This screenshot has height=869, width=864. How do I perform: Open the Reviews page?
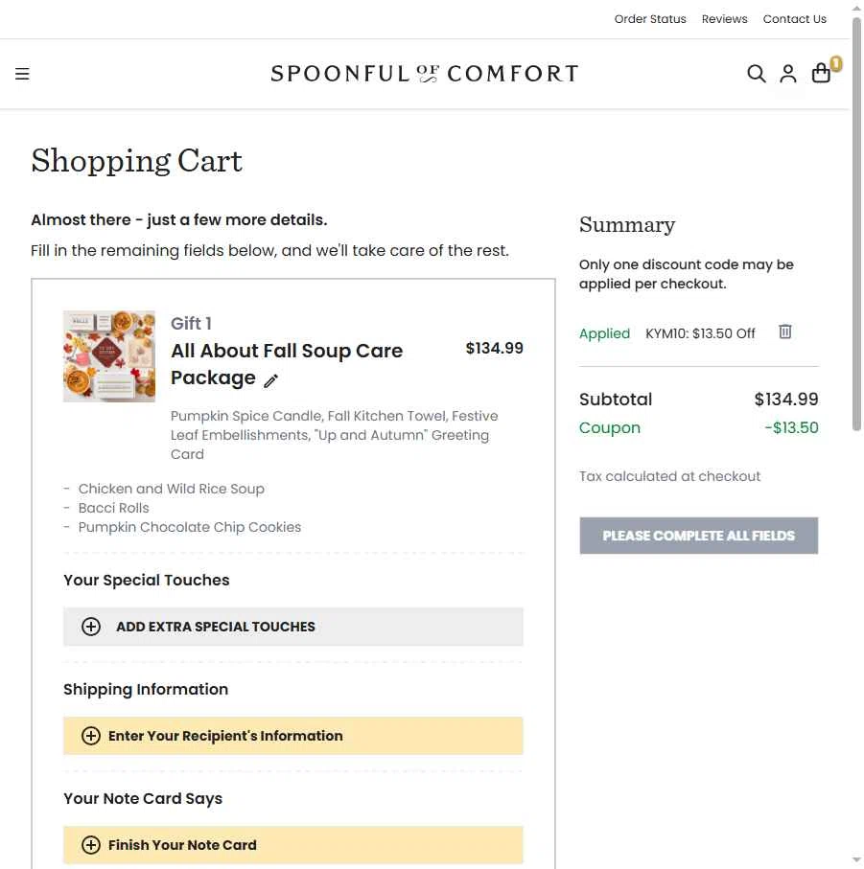(x=724, y=19)
